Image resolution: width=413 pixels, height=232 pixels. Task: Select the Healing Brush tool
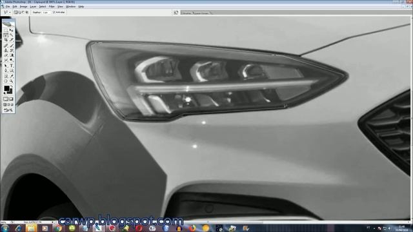click(6, 46)
